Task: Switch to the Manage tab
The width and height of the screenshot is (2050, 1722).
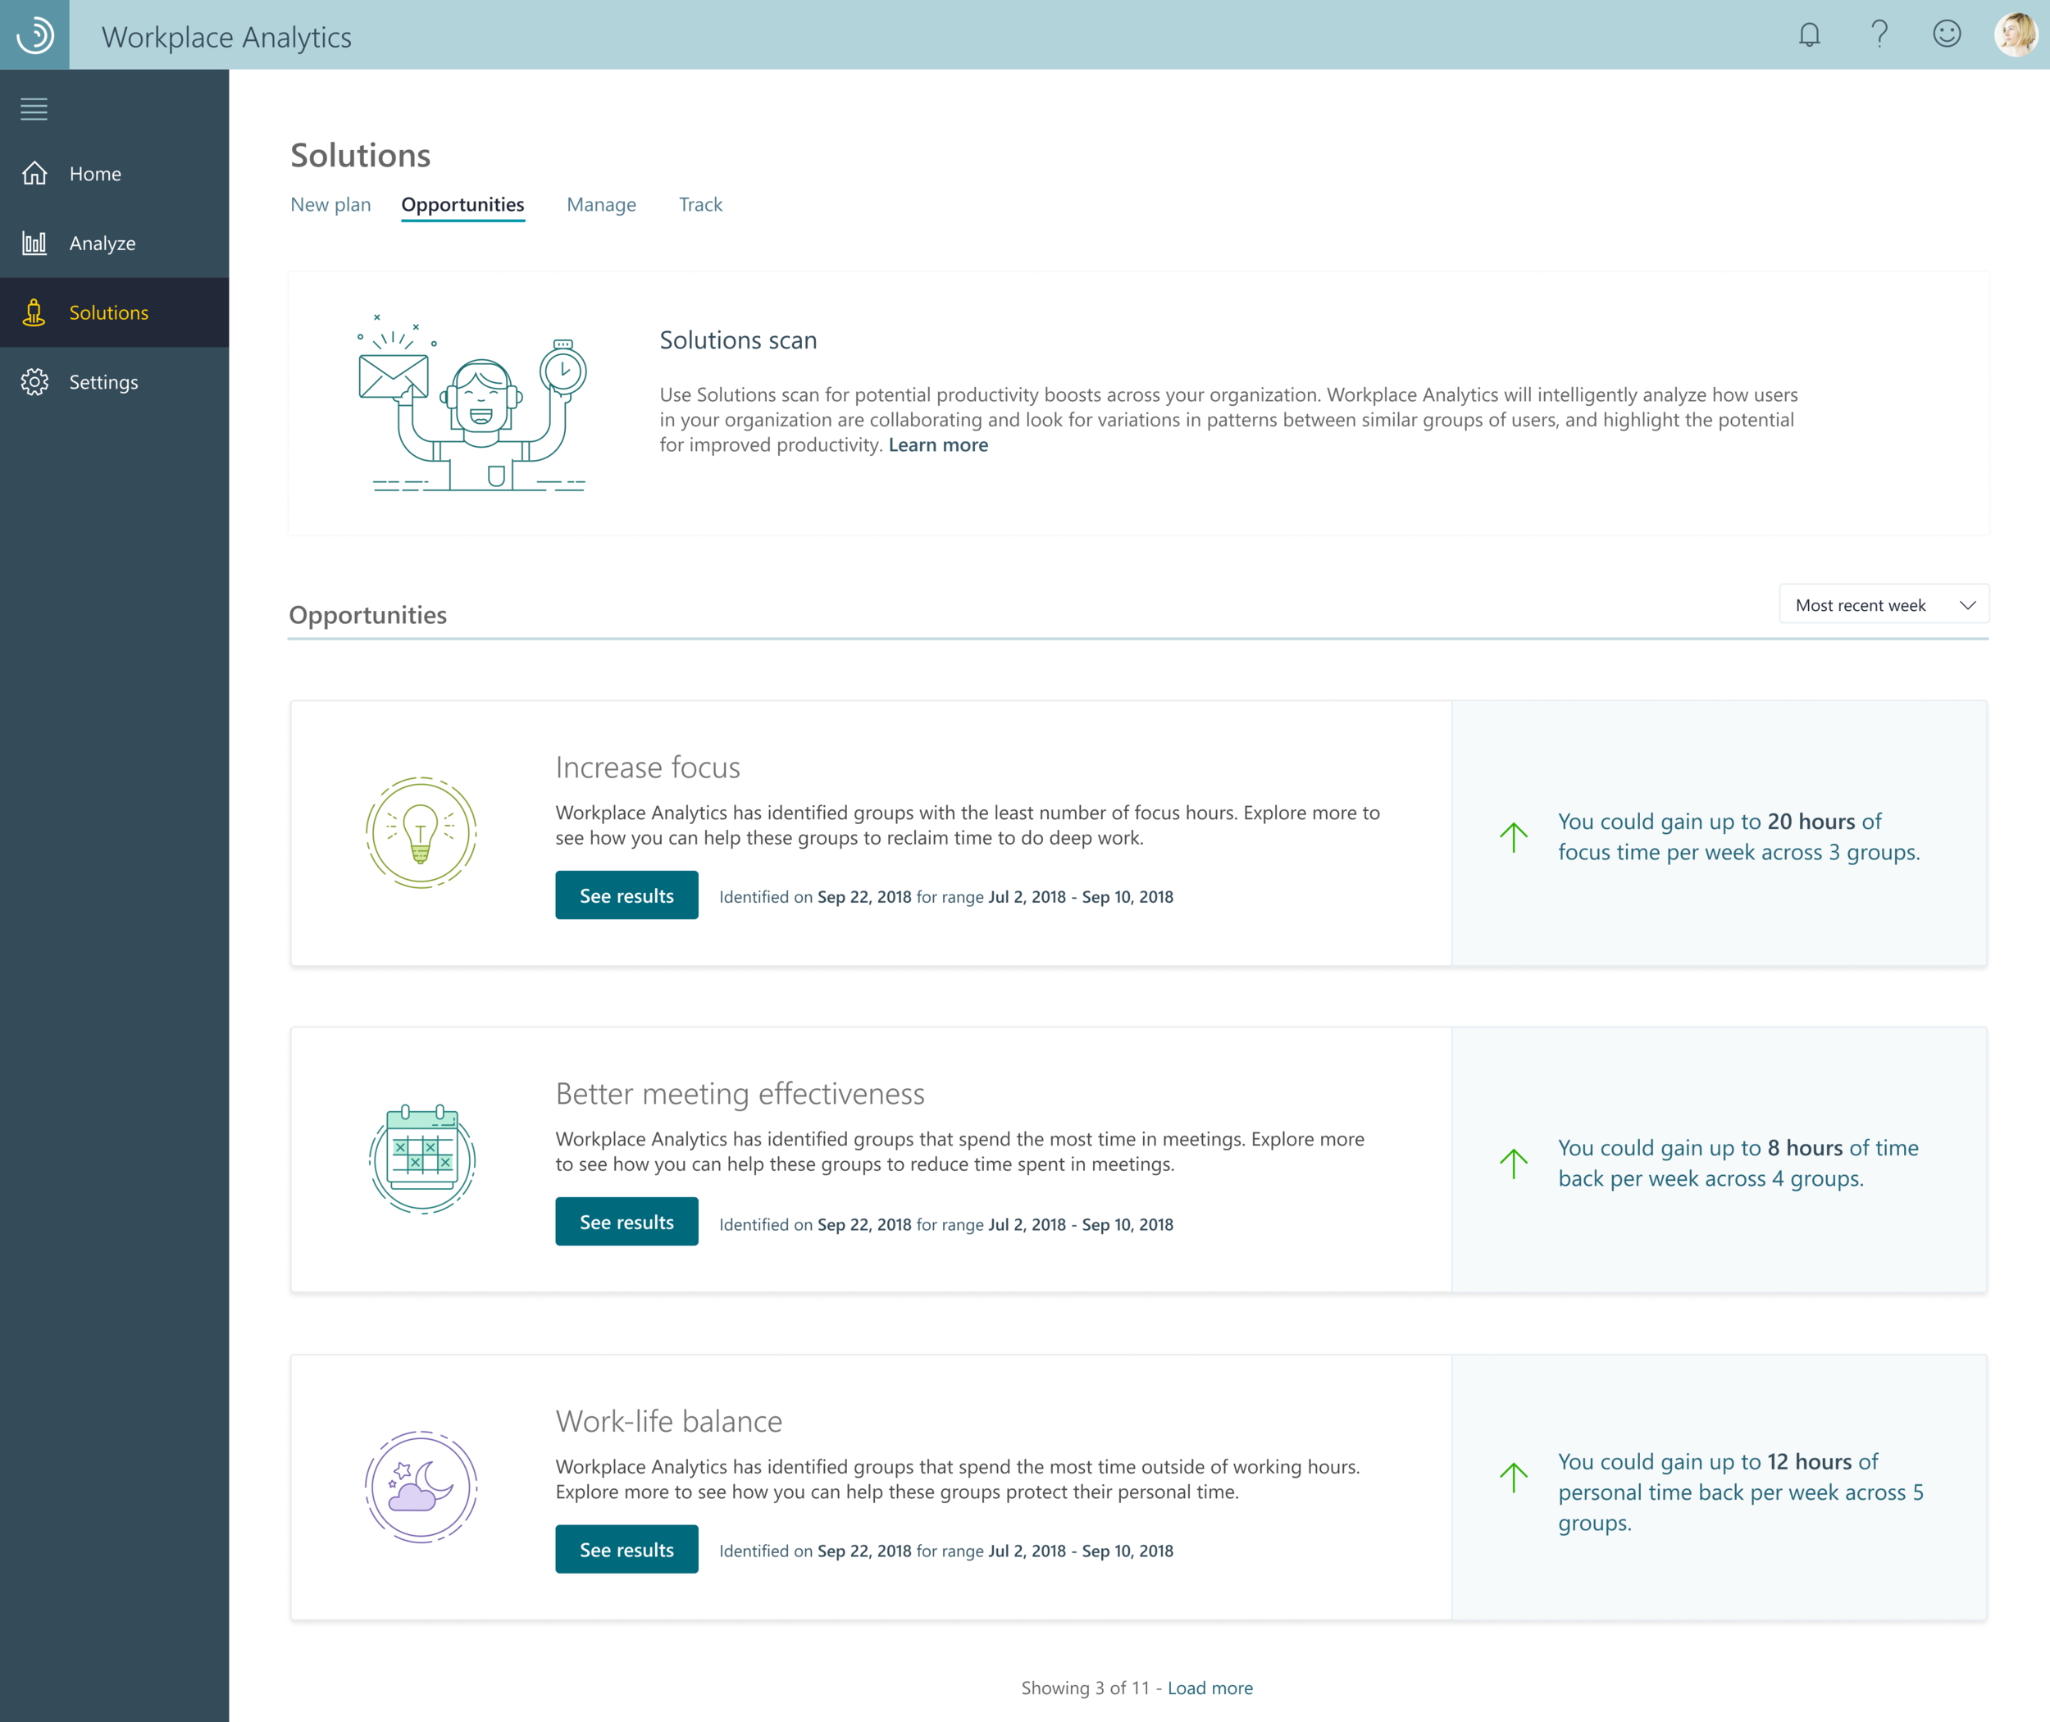Action: 601,204
